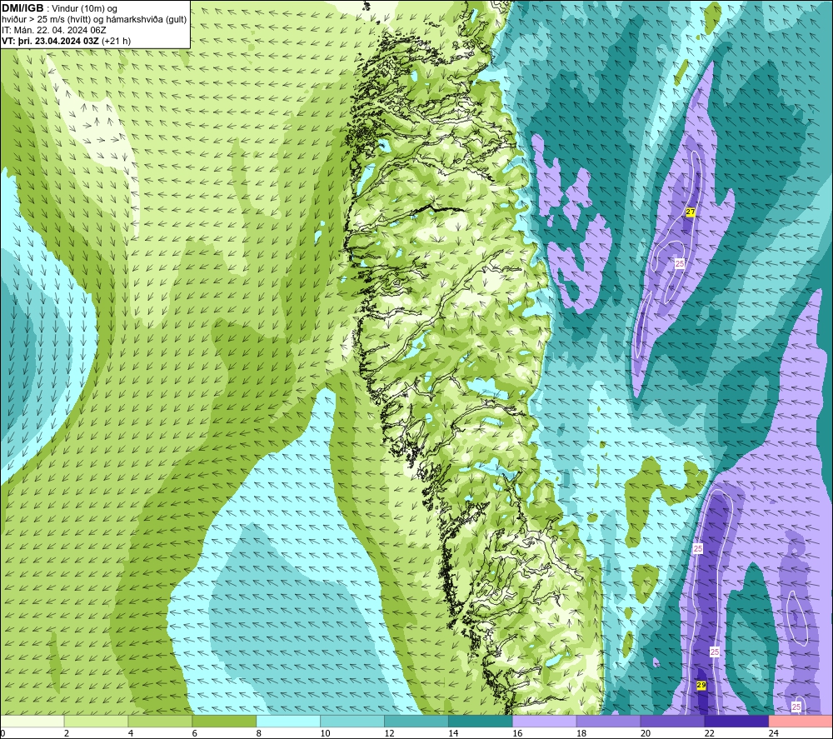Pick the 12–14 m/s teal legend swatch
Screen dimensions: 833x739
coord(416,721)
